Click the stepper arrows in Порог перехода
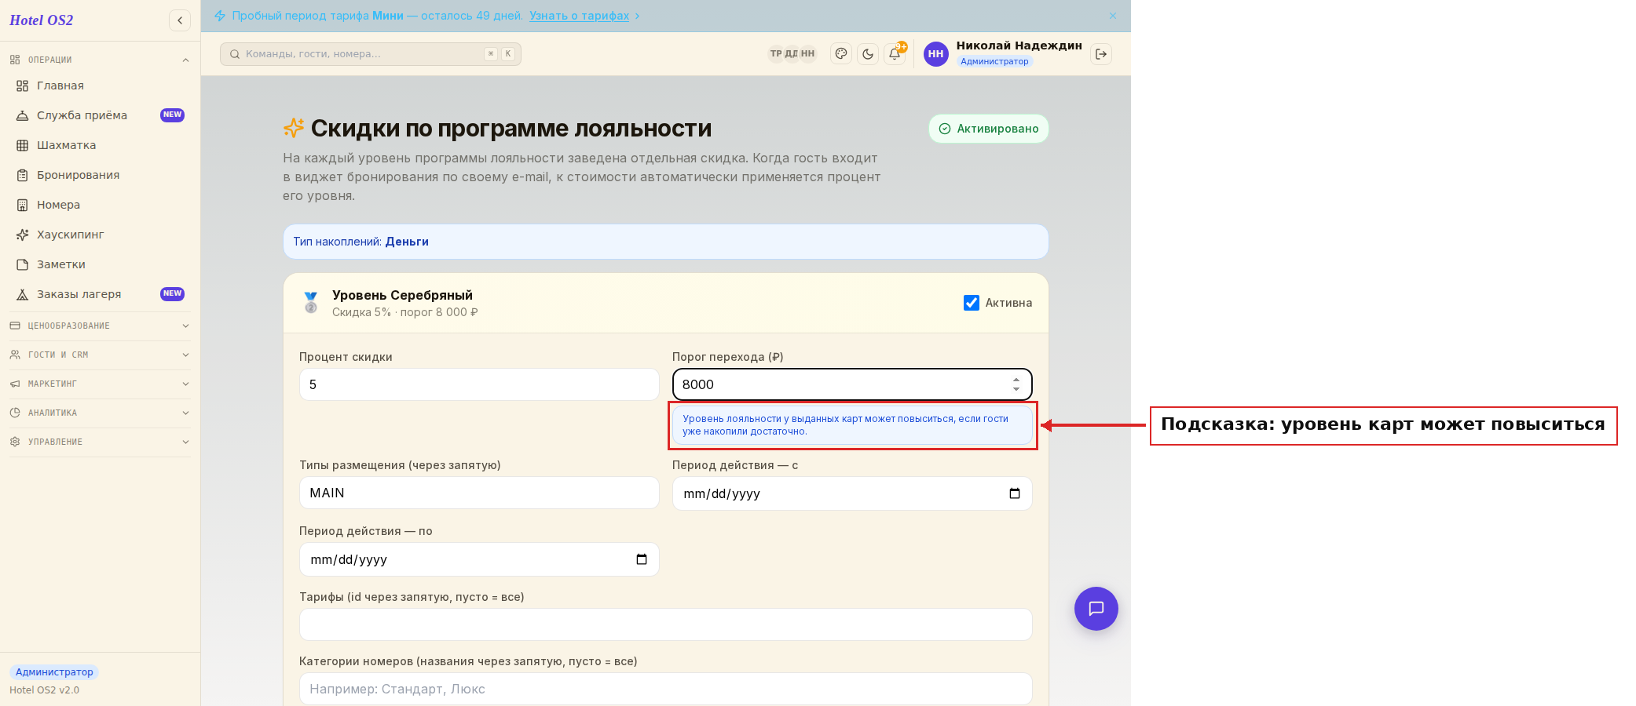 1016,384
